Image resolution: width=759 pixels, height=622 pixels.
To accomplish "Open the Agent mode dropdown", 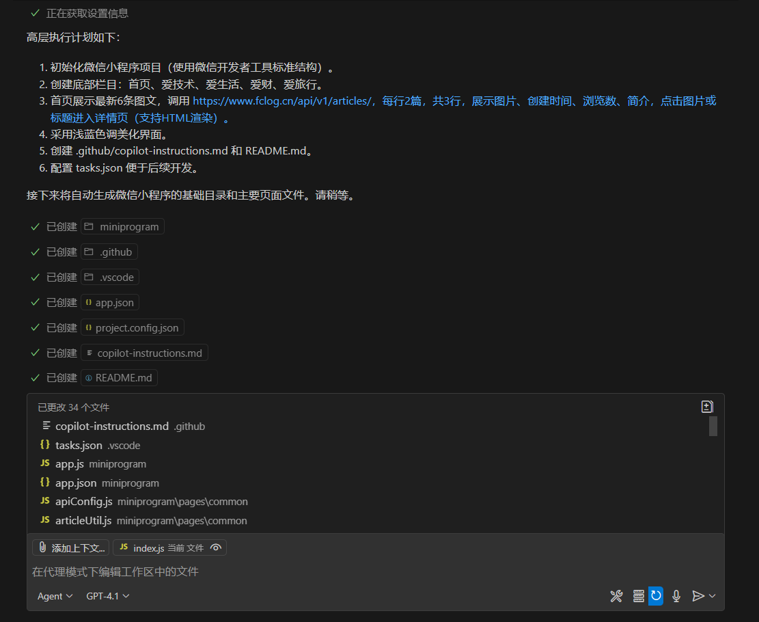I will [55, 596].
